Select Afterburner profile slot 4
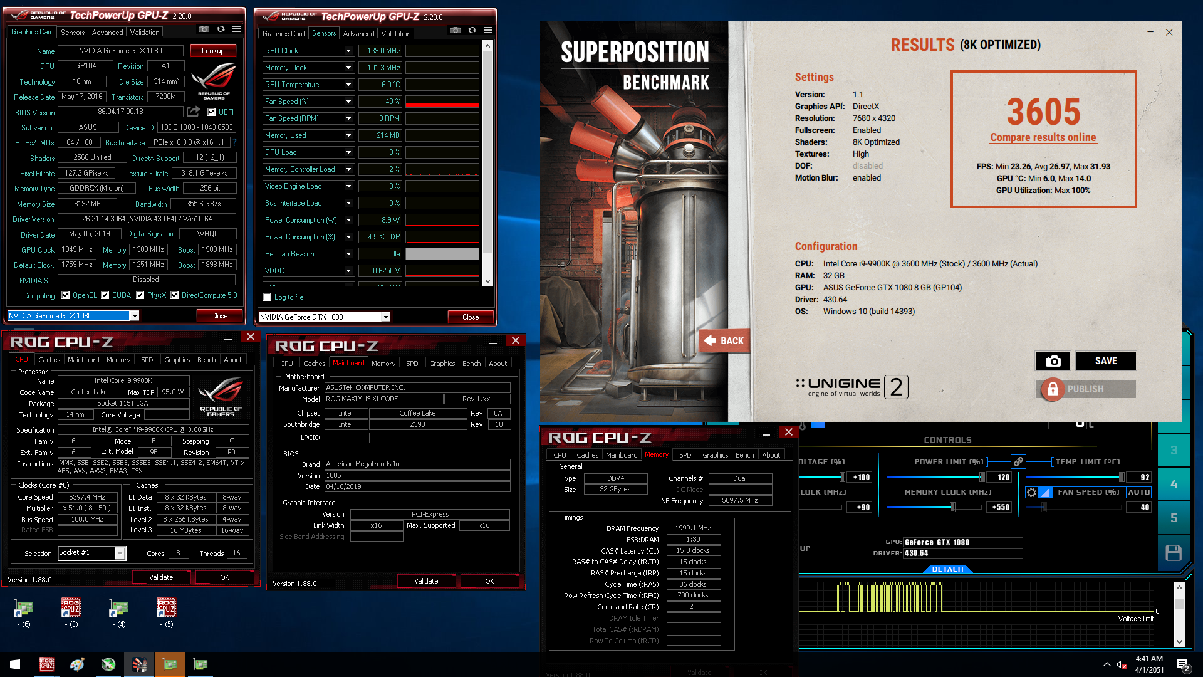The image size is (1203, 677). click(x=1174, y=484)
